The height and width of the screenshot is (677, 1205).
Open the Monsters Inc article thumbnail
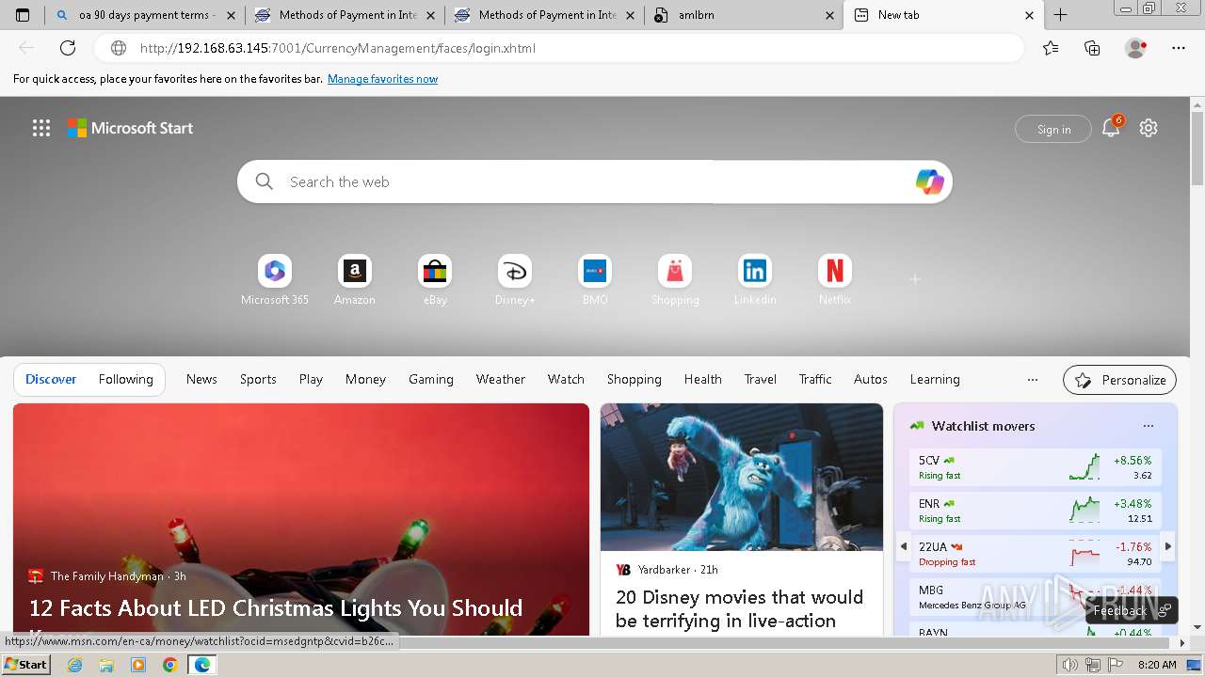pyautogui.click(x=742, y=478)
